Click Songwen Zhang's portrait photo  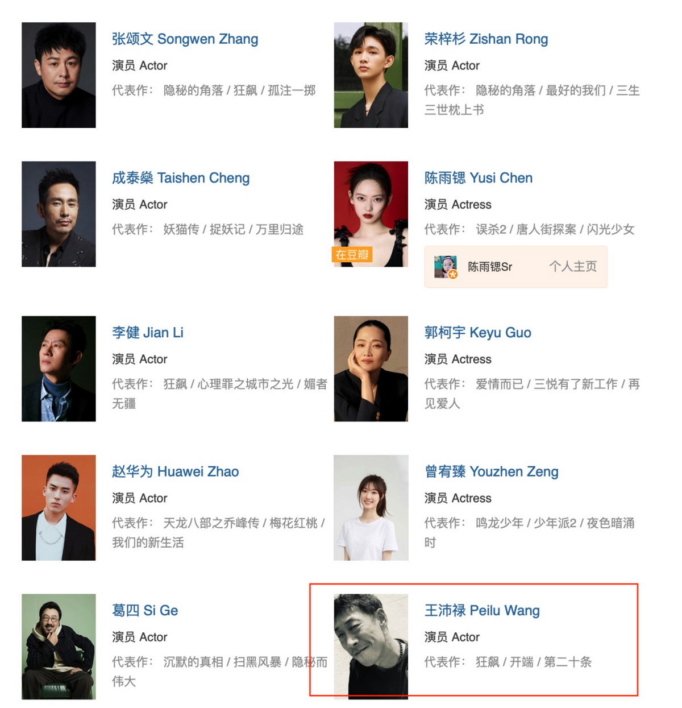tap(59, 75)
